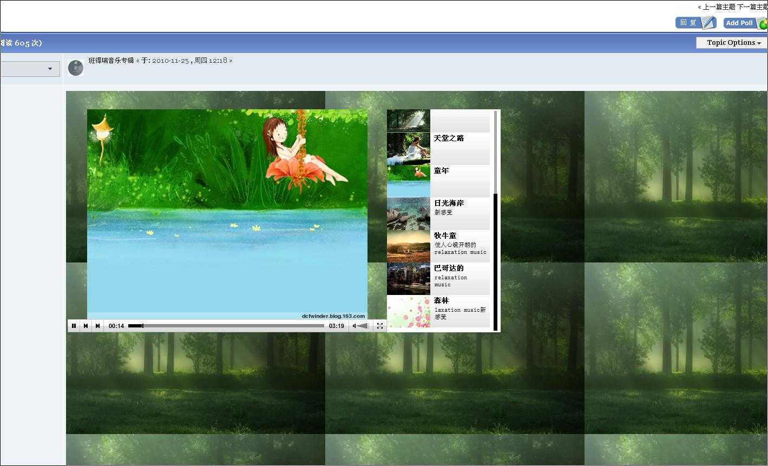
Task: Click the video progress bar
Action: tap(226, 326)
